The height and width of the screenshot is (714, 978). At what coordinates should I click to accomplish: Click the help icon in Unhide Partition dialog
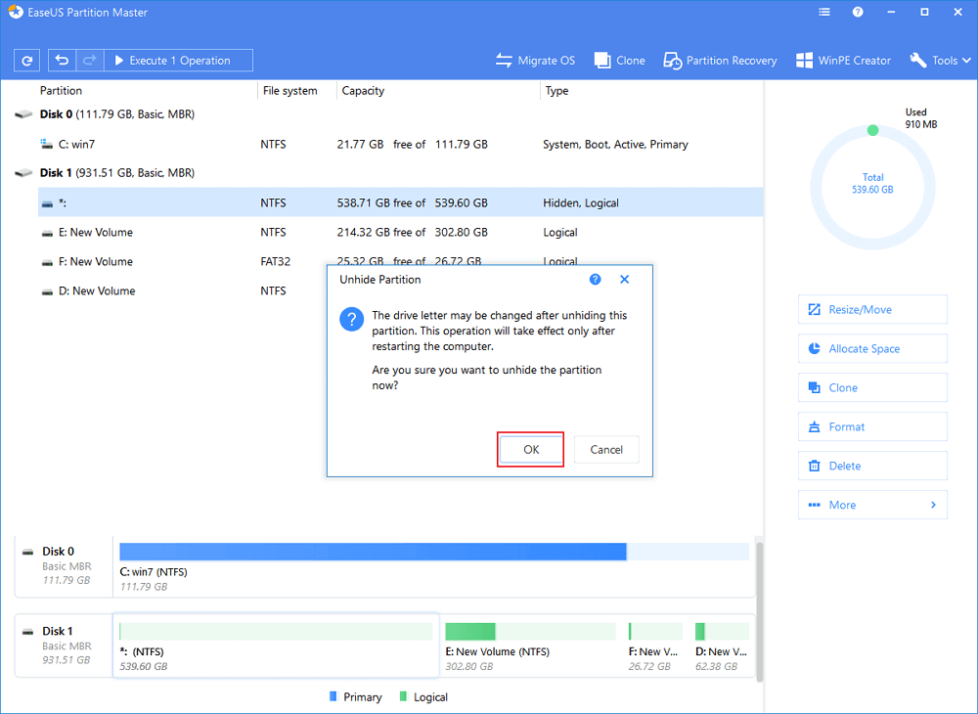point(596,280)
